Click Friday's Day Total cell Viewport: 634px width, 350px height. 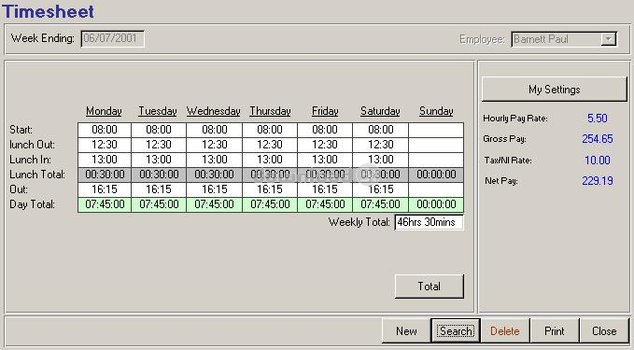pyautogui.click(x=325, y=204)
